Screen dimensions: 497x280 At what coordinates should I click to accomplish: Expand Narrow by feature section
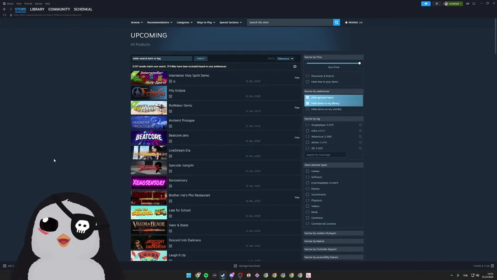point(334,241)
